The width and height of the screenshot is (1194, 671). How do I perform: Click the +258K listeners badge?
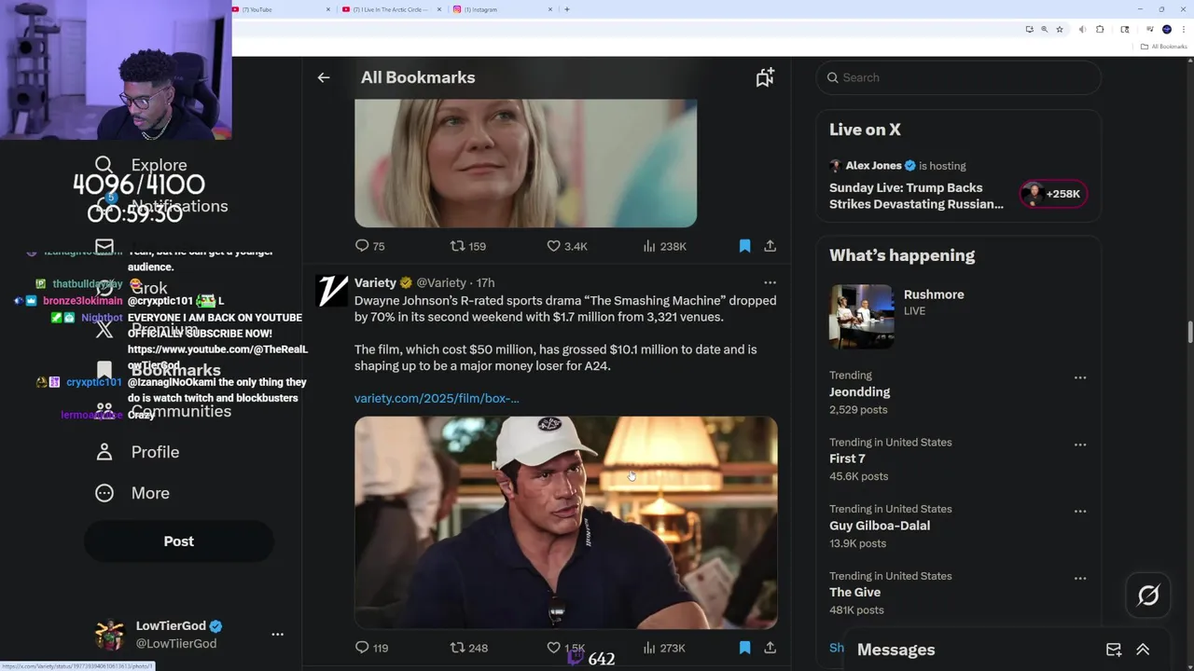pyautogui.click(x=1053, y=194)
